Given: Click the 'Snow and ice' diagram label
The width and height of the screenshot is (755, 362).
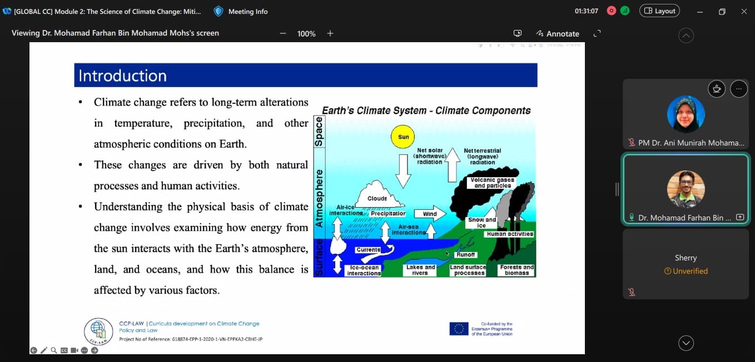Looking at the screenshot, I should [481, 223].
